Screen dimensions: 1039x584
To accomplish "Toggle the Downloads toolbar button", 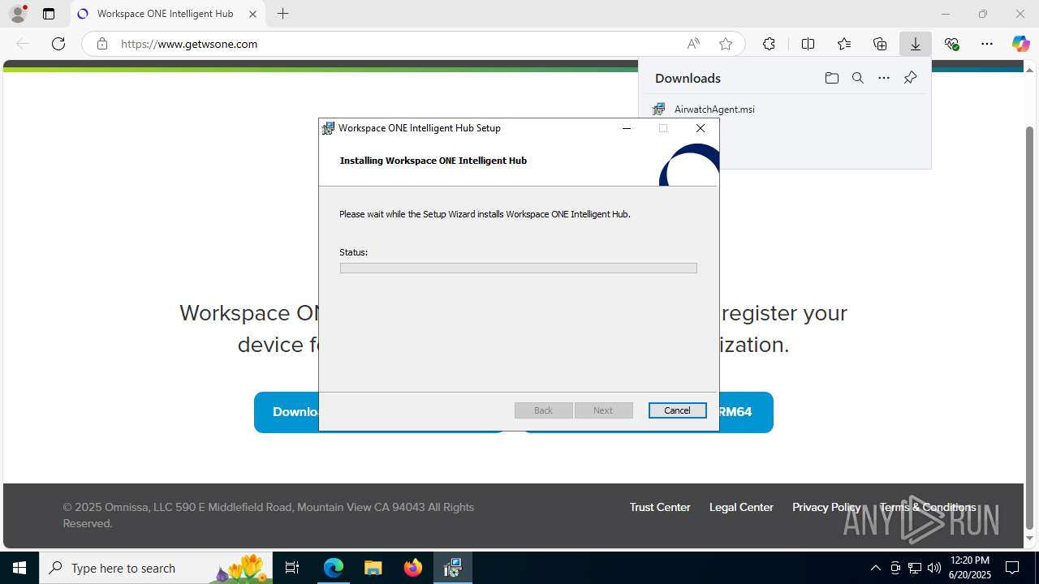I will pos(916,44).
